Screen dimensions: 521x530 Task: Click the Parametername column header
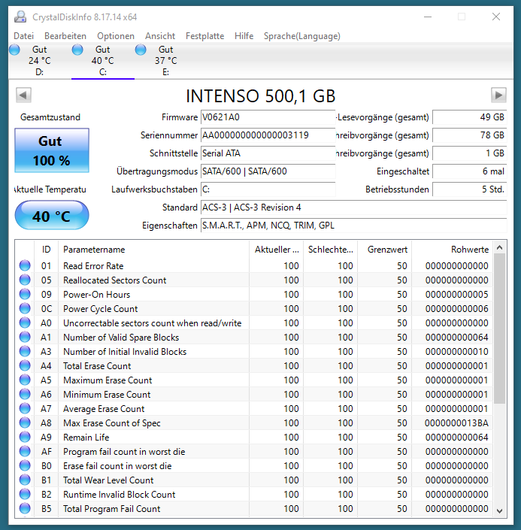click(x=153, y=250)
